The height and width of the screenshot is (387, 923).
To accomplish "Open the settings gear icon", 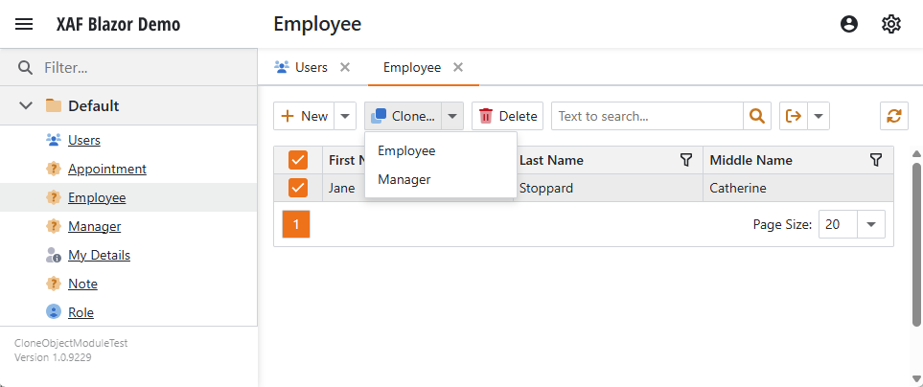I will coord(891,24).
